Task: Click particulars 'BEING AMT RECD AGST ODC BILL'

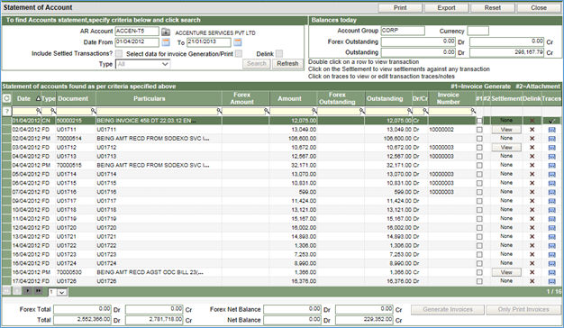Action: (150, 272)
